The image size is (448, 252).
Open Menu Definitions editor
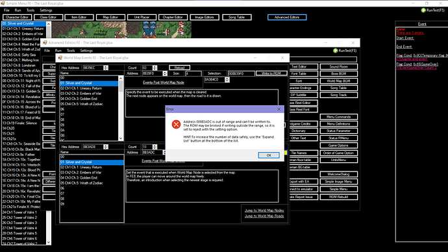click(x=338, y=123)
